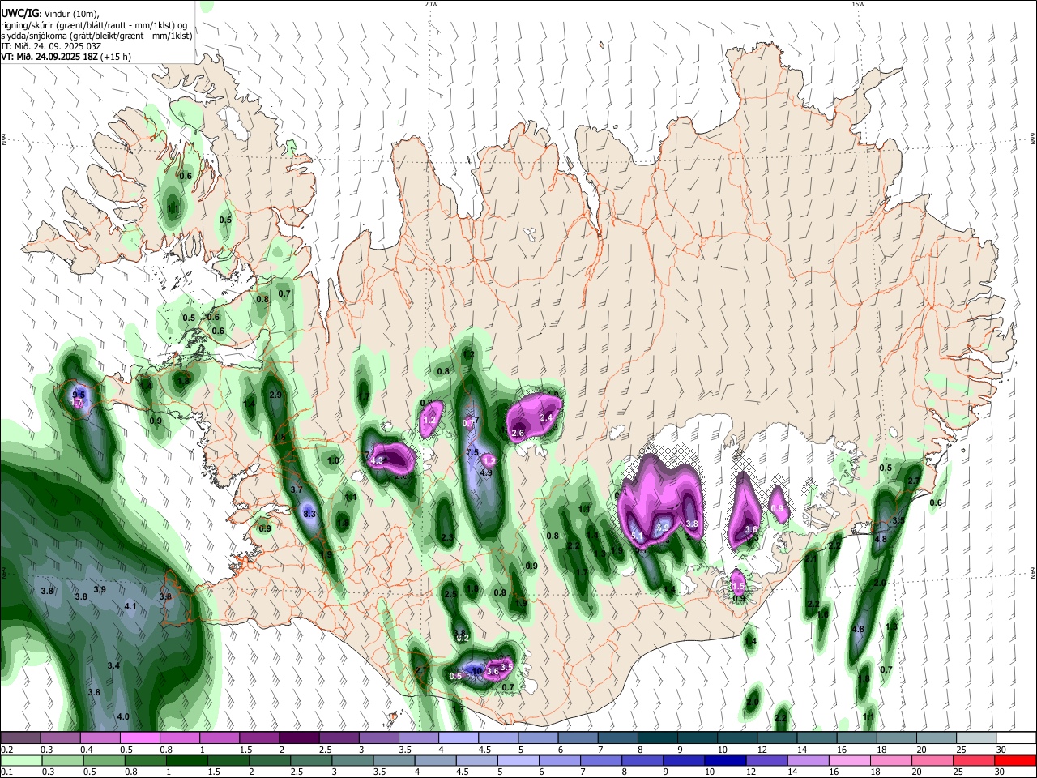This screenshot has height=778, width=1037.
Task: Click the white 30 swatch in snow legend
Action: click(1016, 737)
